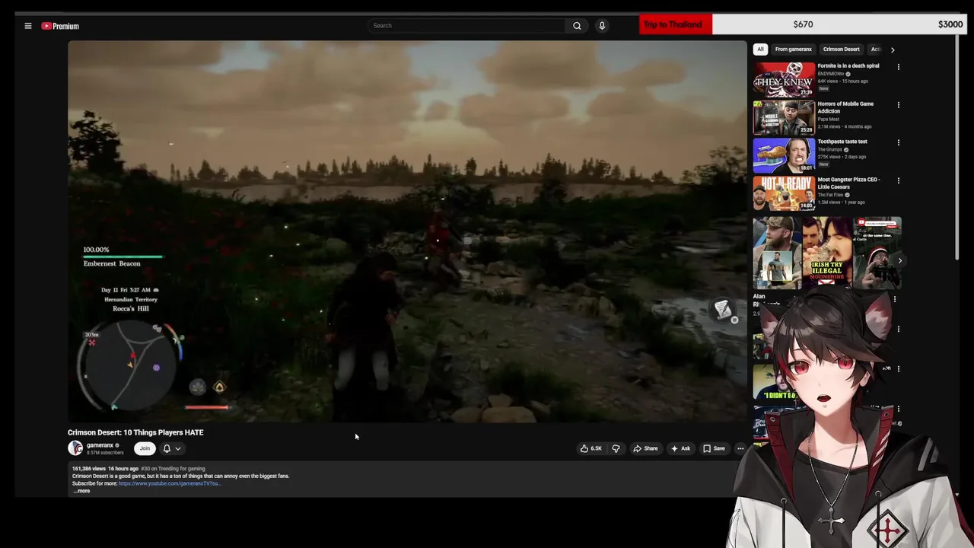Select the Crimson Desert filter chip
Image resolution: width=974 pixels, height=548 pixels.
point(841,49)
